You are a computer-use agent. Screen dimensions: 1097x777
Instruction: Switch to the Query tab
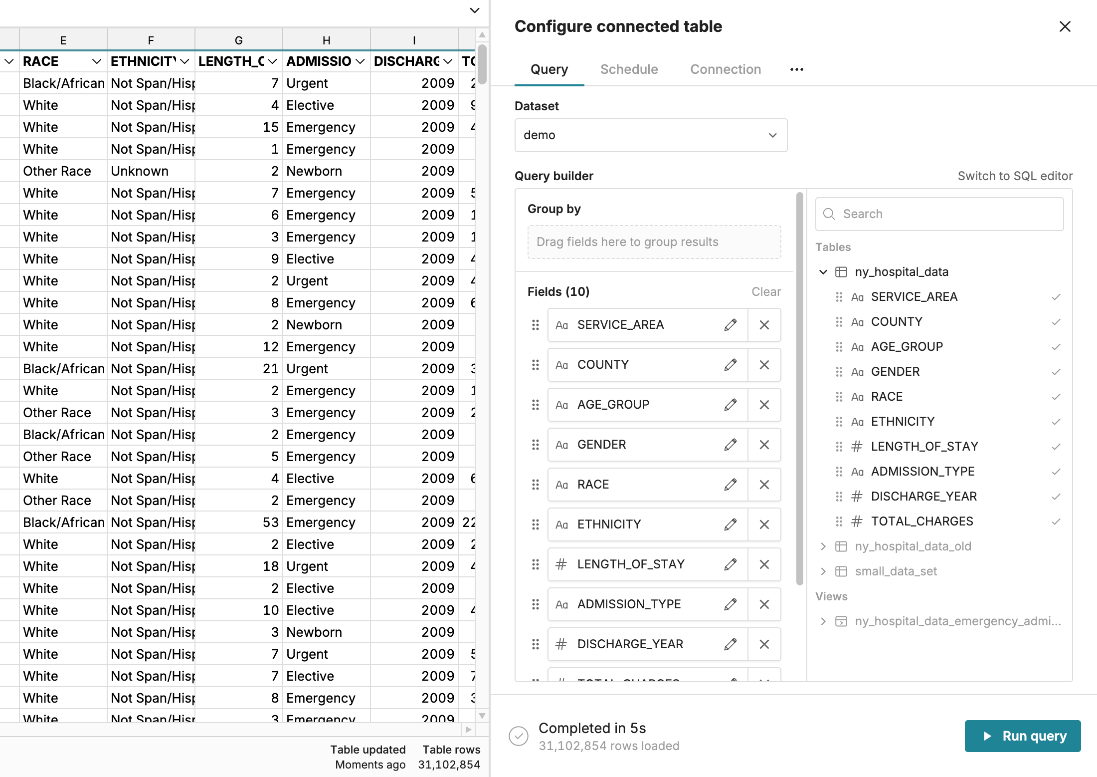click(549, 69)
